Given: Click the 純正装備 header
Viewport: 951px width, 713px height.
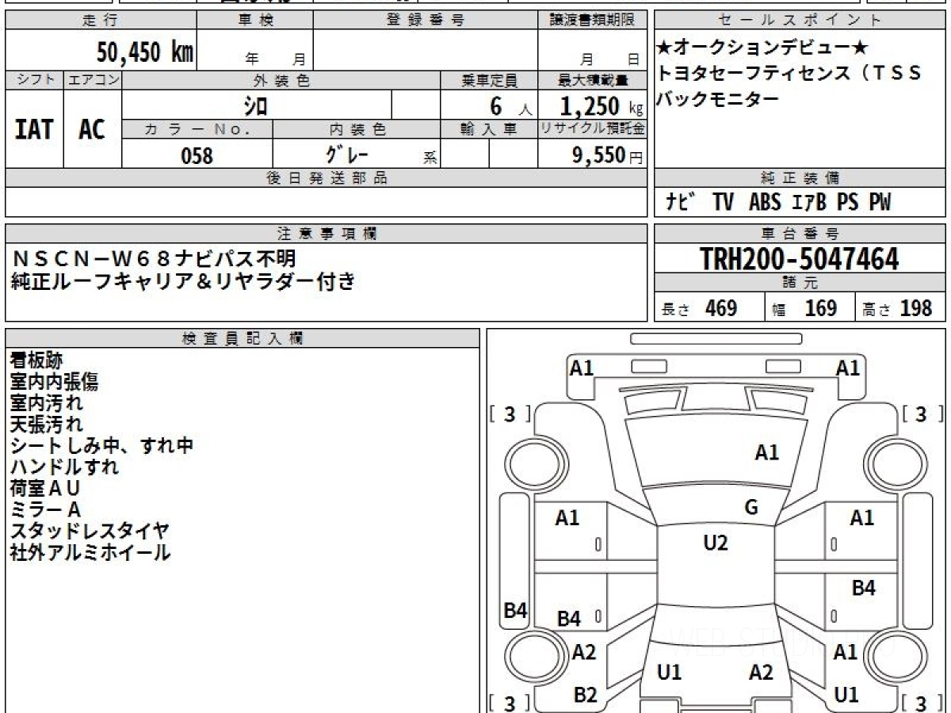Looking at the screenshot, I should pos(800,178).
